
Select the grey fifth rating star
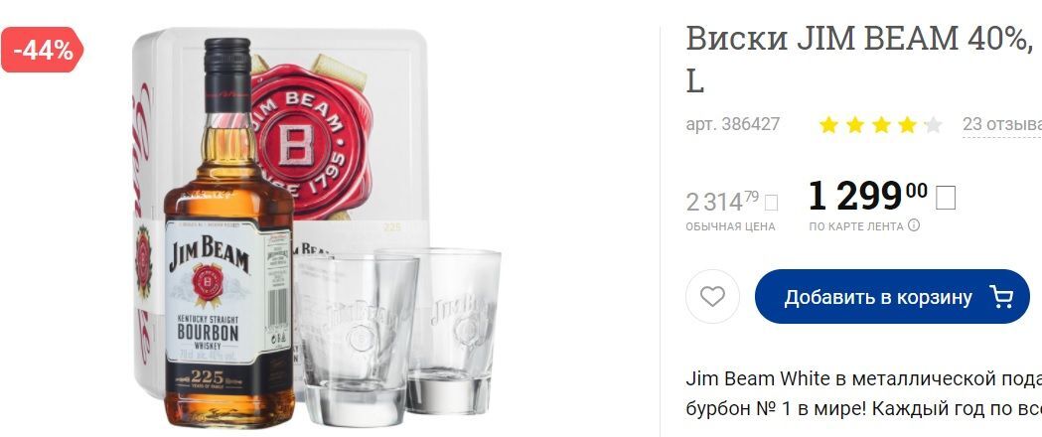933,125
